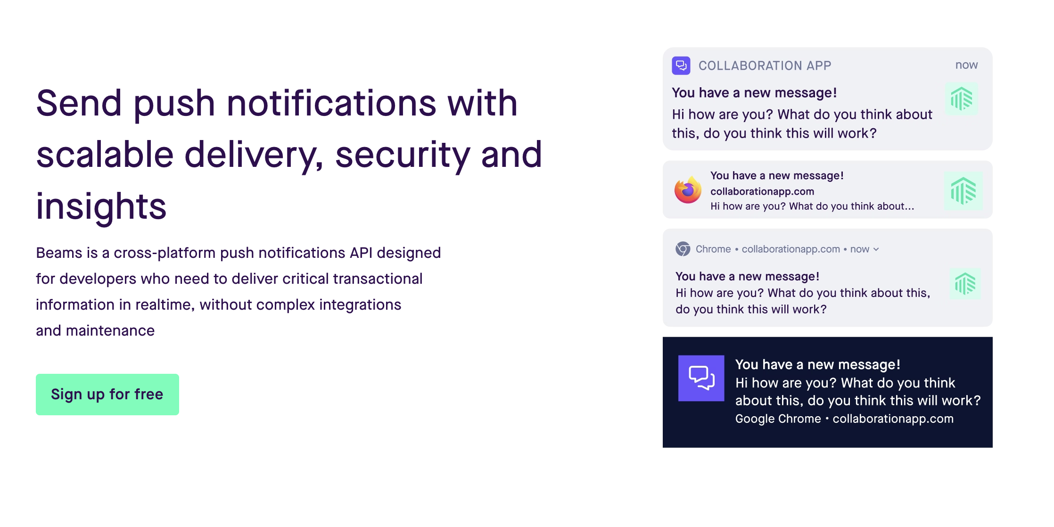Click the Beams description paragraph

click(238, 291)
